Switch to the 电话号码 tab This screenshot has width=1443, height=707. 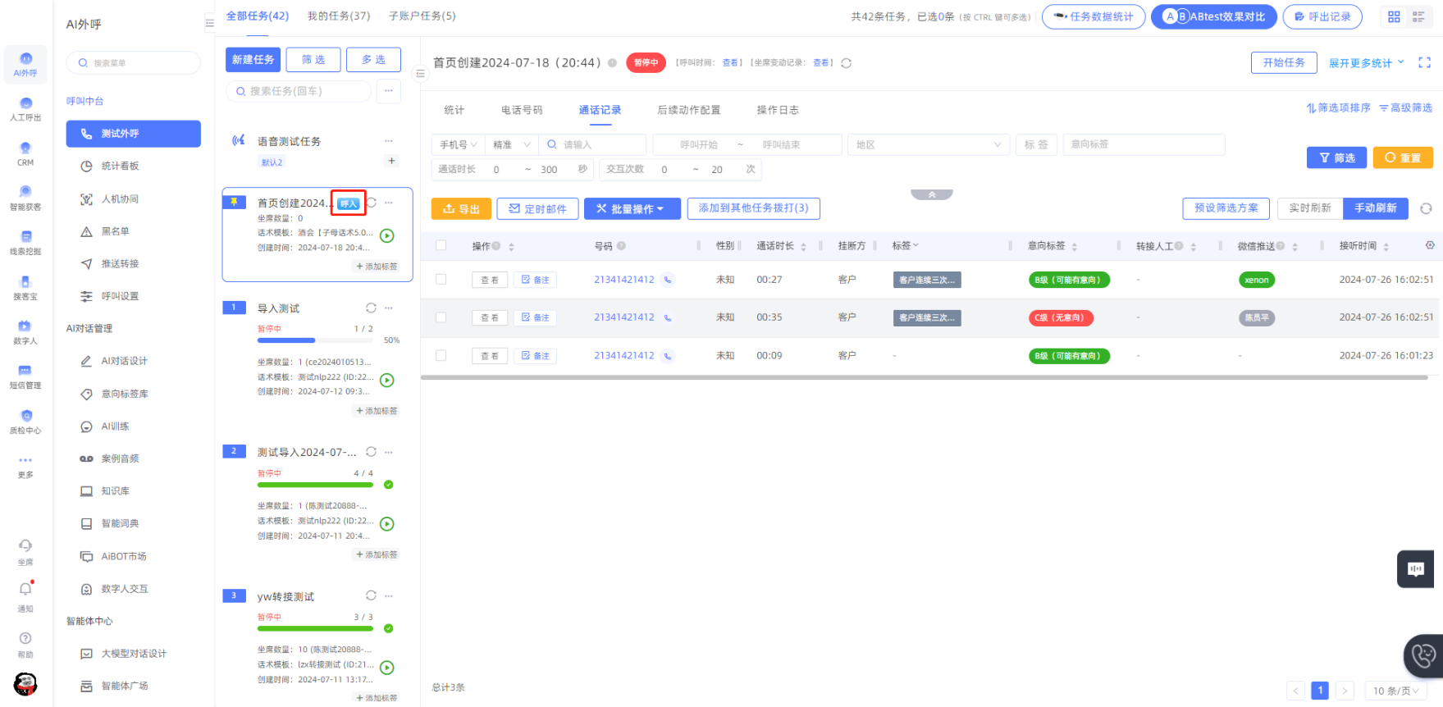(522, 110)
